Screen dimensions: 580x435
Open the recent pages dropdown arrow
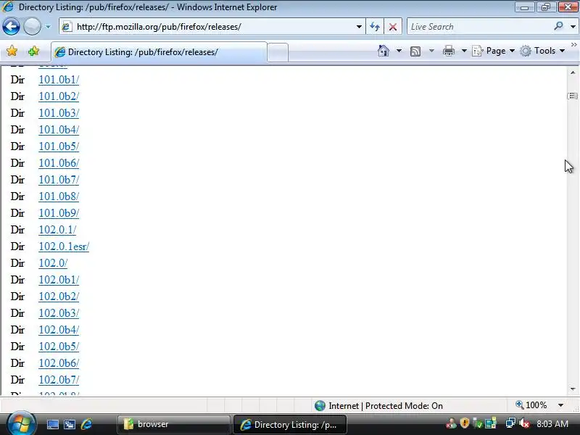click(x=48, y=27)
